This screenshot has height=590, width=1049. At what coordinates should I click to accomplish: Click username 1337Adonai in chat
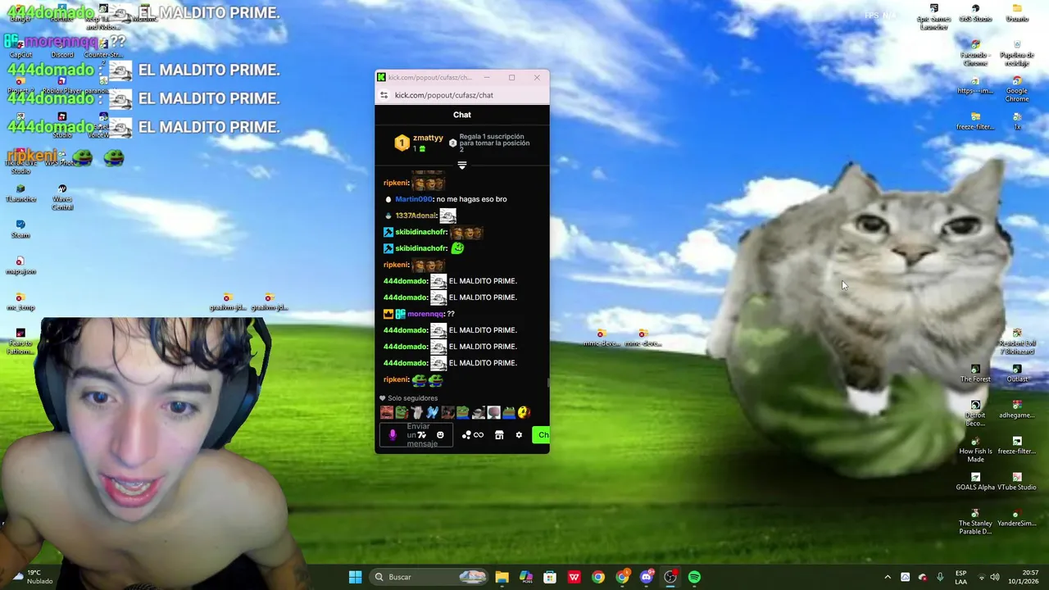click(x=416, y=216)
